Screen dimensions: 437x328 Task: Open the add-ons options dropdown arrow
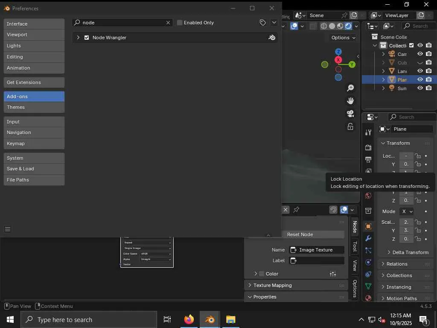[274, 23]
